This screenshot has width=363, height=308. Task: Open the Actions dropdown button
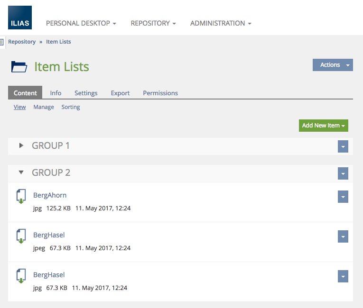pos(333,65)
